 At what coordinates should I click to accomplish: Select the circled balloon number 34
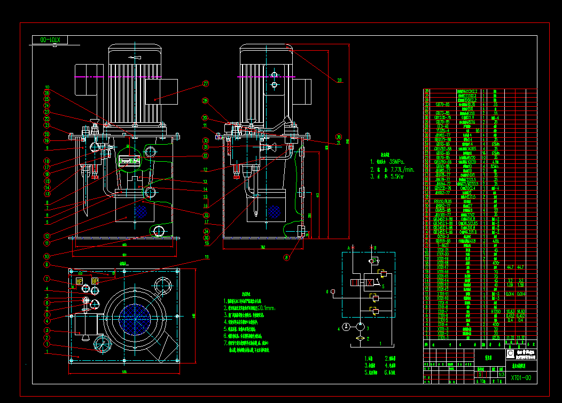pos(206,231)
